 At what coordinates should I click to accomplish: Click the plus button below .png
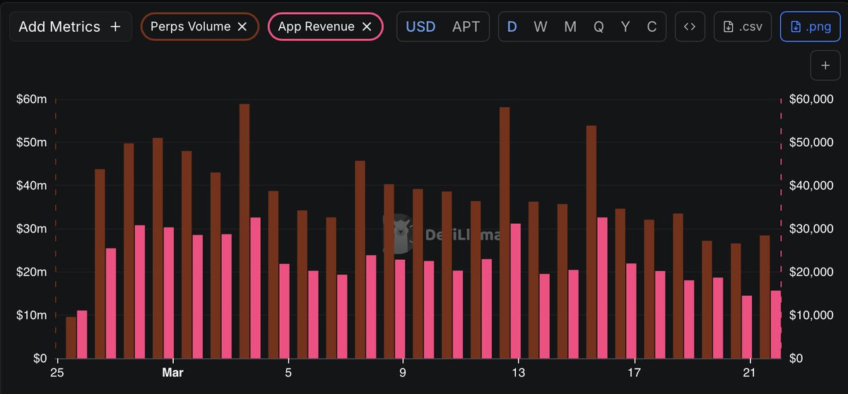(825, 66)
